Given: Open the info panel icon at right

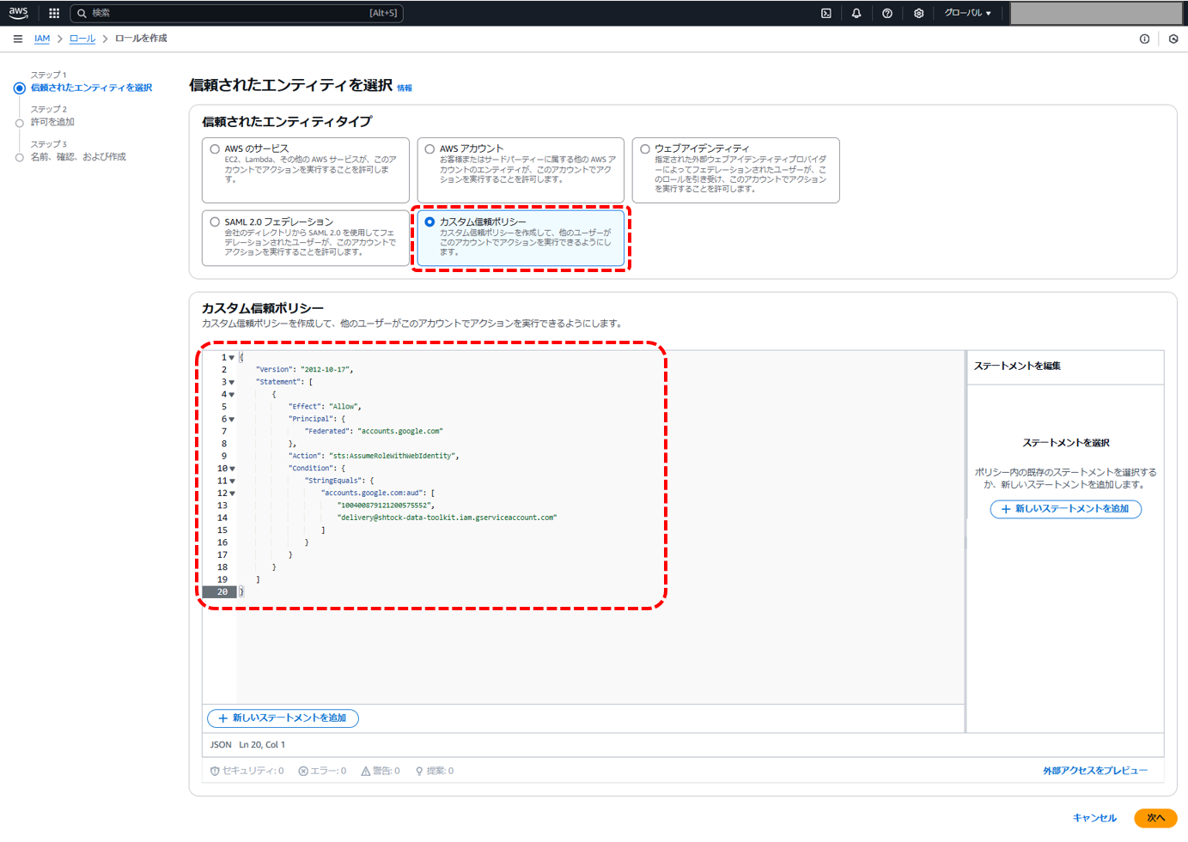Looking at the screenshot, I should [x=1144, y=39].
